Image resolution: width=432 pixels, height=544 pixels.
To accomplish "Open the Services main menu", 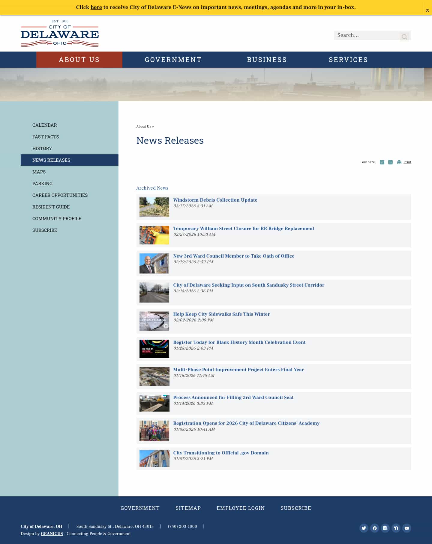I will [x=348, y=60].
